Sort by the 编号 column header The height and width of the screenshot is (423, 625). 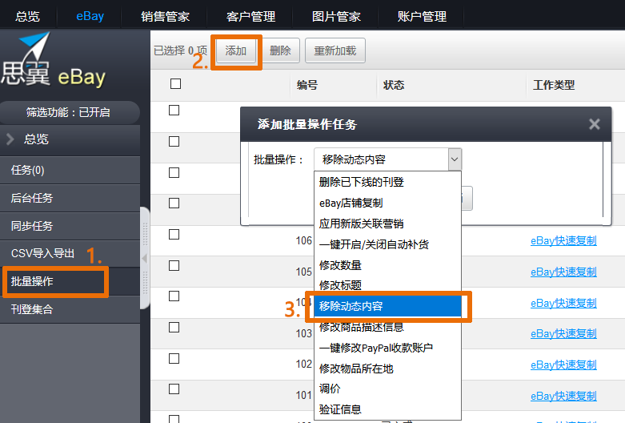pyautogui.click(x=307, y=85)
